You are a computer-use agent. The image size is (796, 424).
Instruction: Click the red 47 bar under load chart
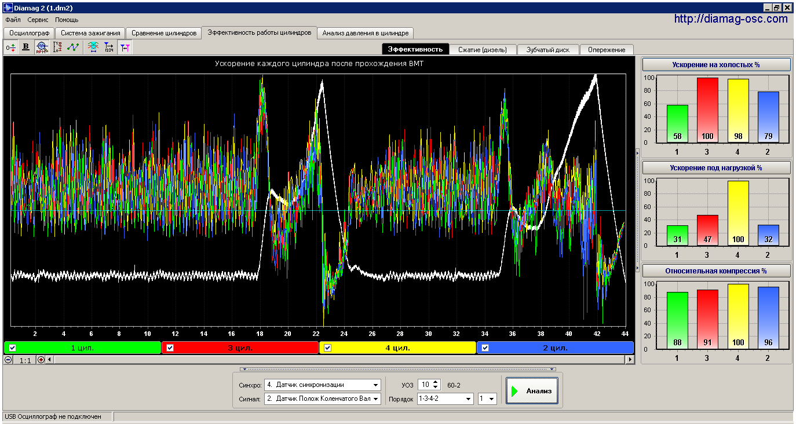pyautogui.click(x=707, y=230)
